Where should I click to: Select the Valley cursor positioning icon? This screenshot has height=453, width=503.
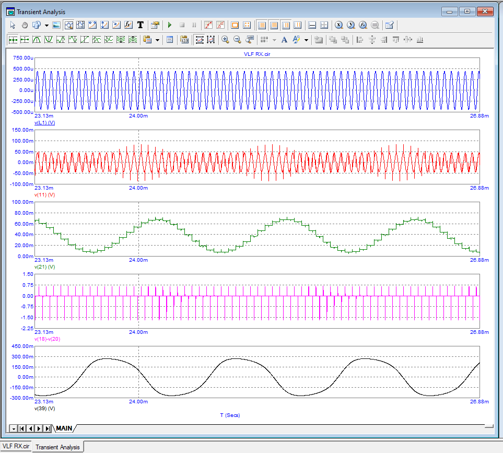49,40
